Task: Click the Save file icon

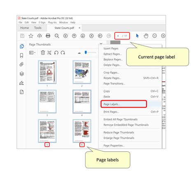Action: click(x=22, y=36)
